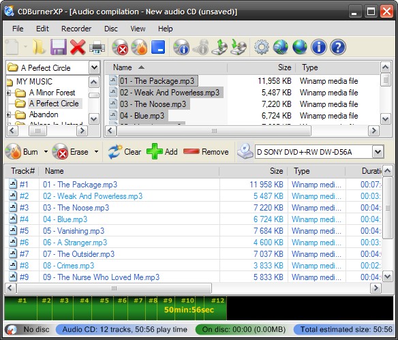
Task: Click the Audio CD 12 tracks status entry
Action: [x=124, y=330]
